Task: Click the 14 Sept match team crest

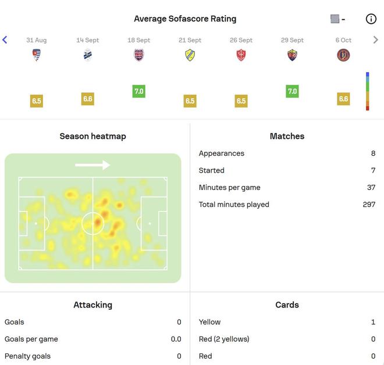Action: (x=88, y=55)
